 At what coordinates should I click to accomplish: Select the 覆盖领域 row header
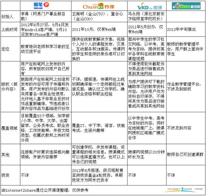click(10, 128)
